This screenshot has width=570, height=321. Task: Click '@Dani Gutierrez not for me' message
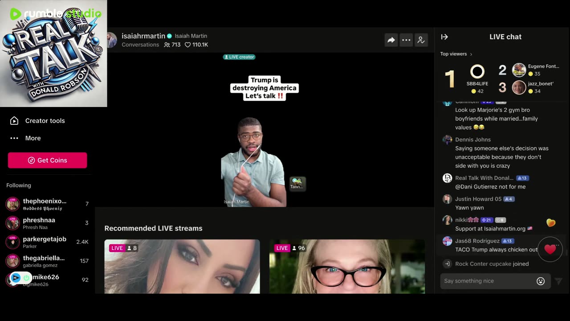click(490, 187)
